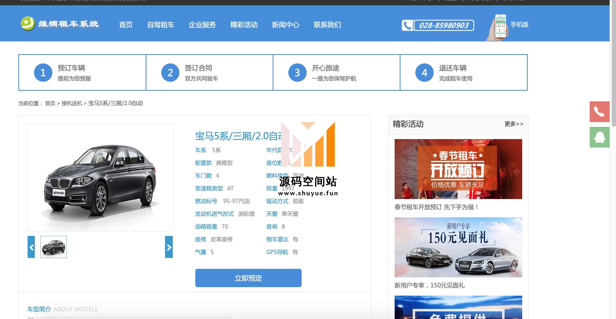
Task: Click step 1 circle for 预订车辆
Action: [43, 73]
